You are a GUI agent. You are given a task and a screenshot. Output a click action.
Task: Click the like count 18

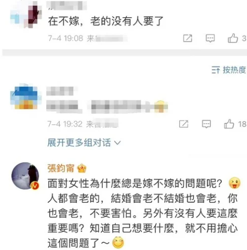242,124
